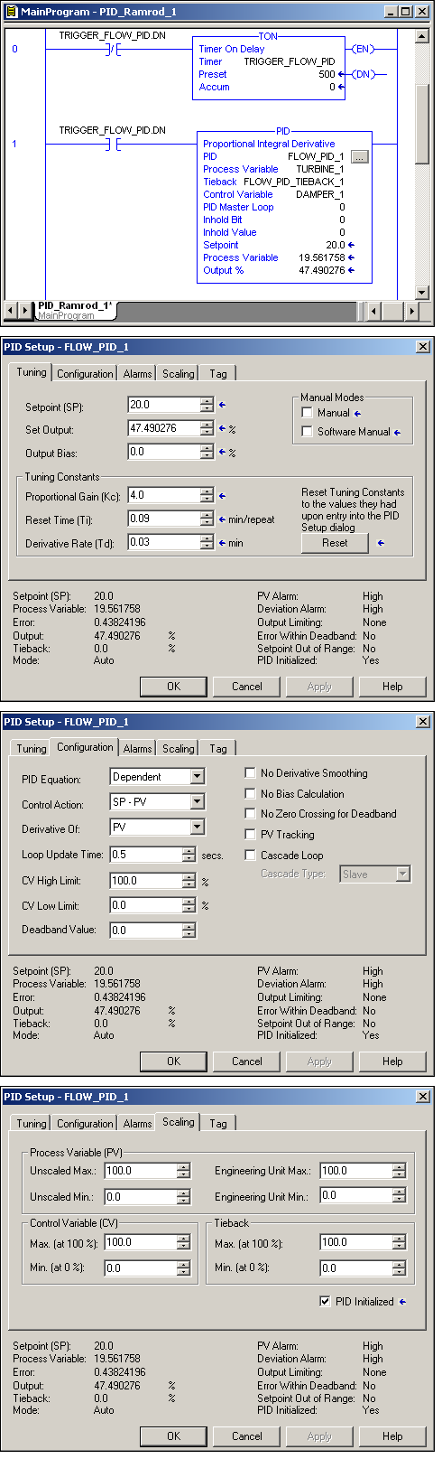This screenshot has width=442, height=1459.
Task: Click Reset tuning constants button
Action: pyautogui.click(x=335, y=543)
